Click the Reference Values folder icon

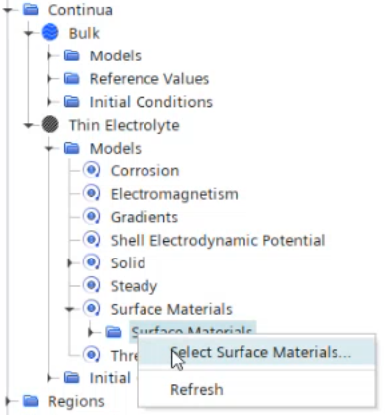pyautogui.click(x=72, y=79)
